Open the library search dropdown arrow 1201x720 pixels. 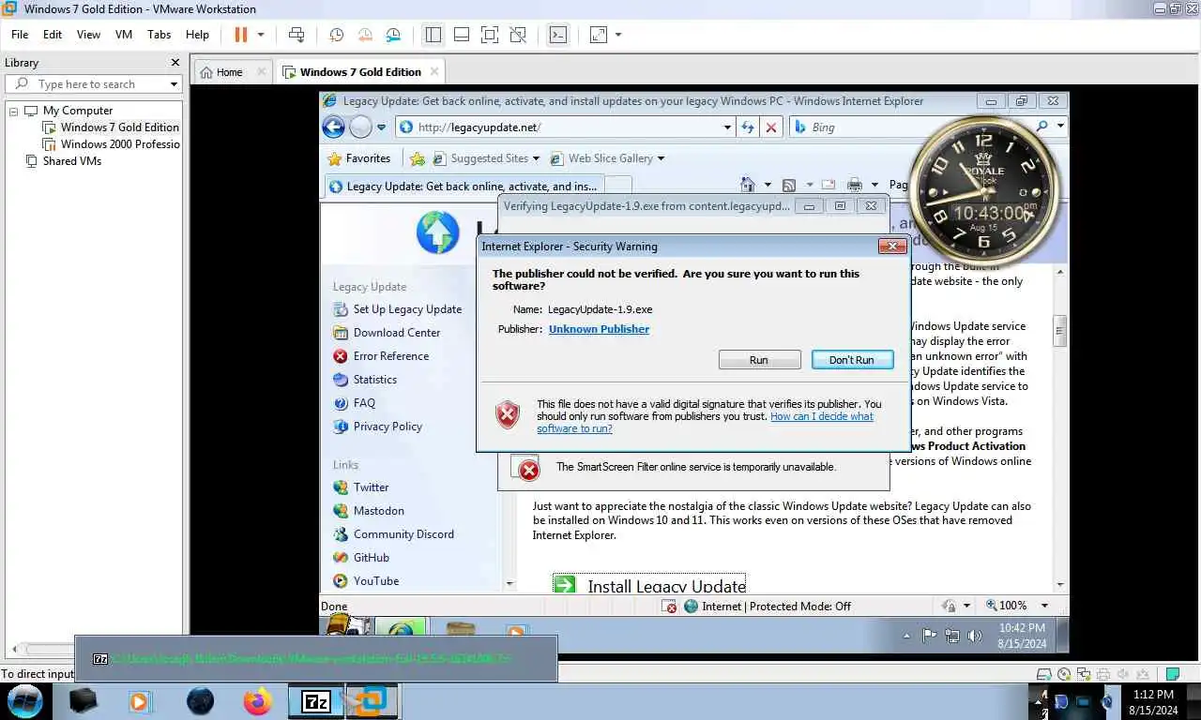click(x=174, y=84)
